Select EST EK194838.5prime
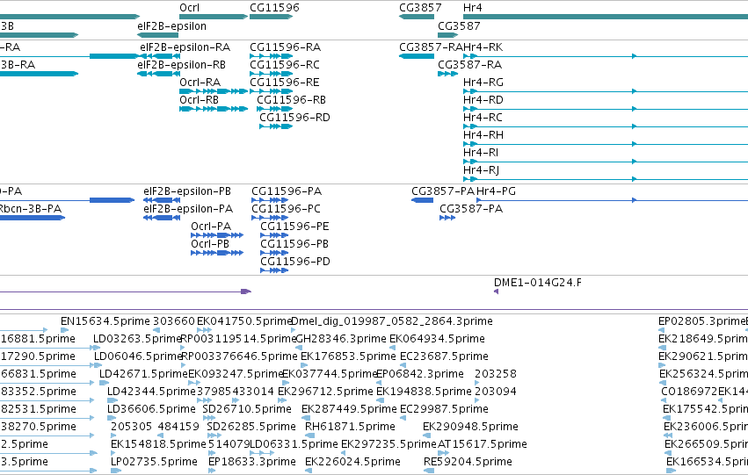This screenshot has height=475, width=748. pos(380,400)
